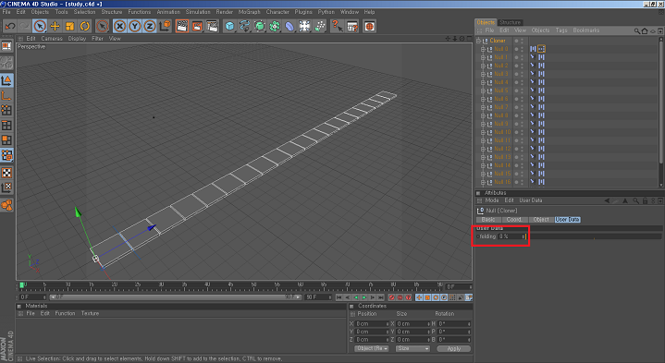
Task: Toggle the Z axis lock
Action: coord(150,26)
